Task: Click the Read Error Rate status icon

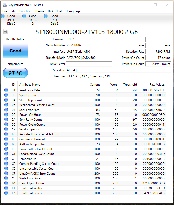Action: point(6,90)
